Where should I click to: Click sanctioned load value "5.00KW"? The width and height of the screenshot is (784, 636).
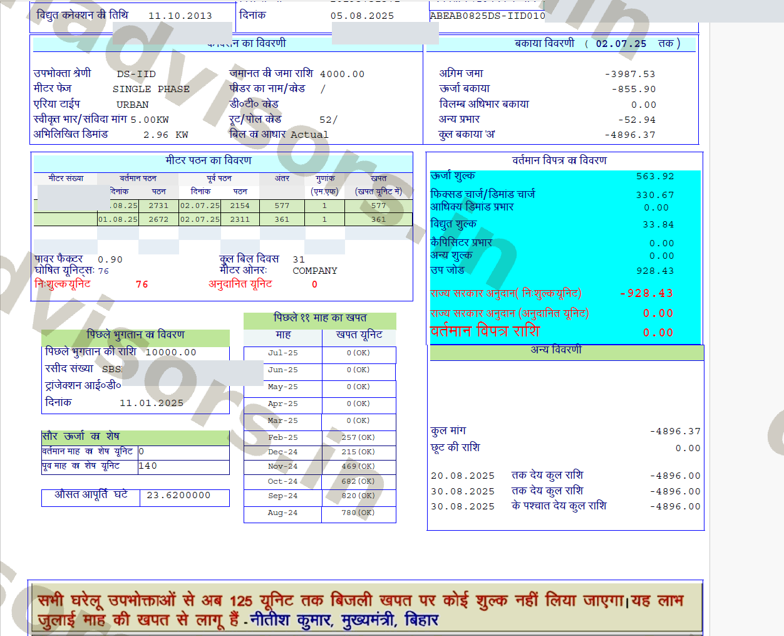(x=150, y=120)
